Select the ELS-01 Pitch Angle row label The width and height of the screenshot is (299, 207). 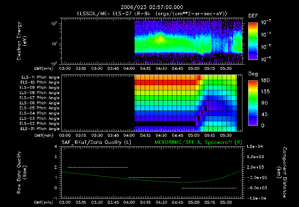point(40,129)
